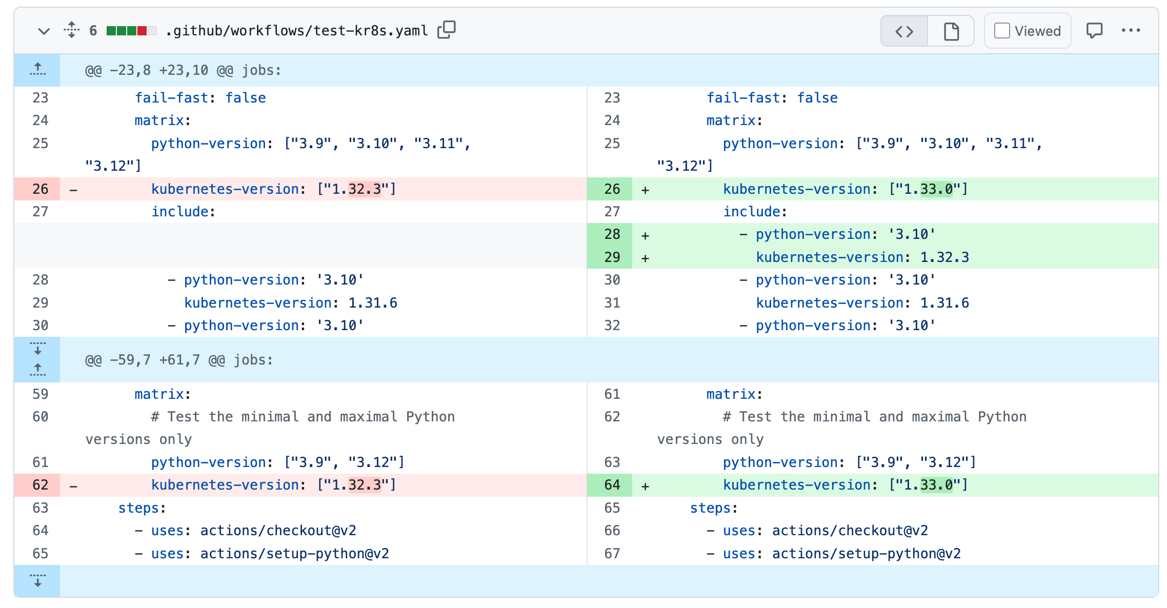
Task: Switch to source diff view
Action: [x=904, y=31]
